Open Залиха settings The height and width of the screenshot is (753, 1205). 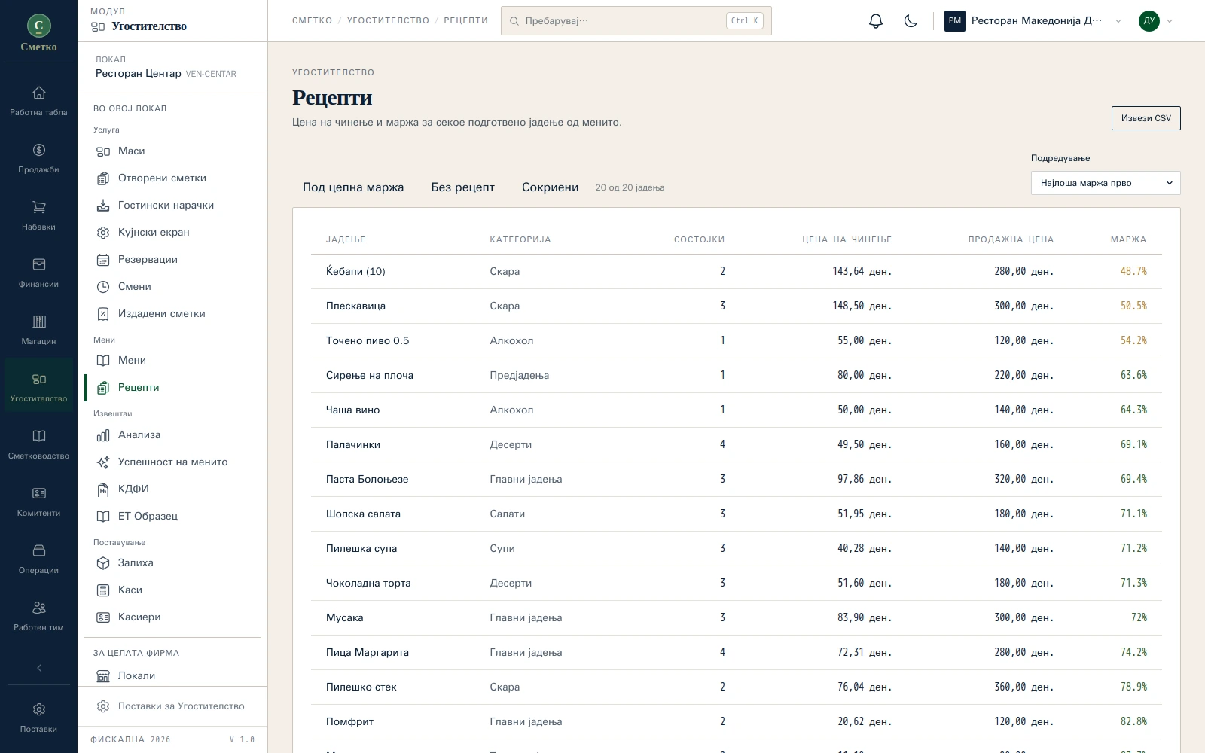click(173, 563)
